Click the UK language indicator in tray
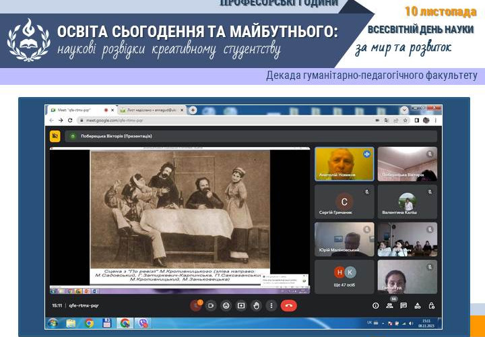 [x=369, y=322]
